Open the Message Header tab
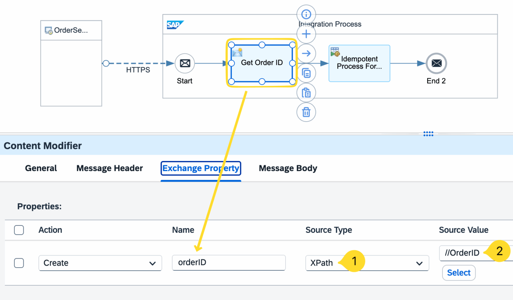Image resolution: width=513 pixels, height=300 pixels. [x=110, y=168]
